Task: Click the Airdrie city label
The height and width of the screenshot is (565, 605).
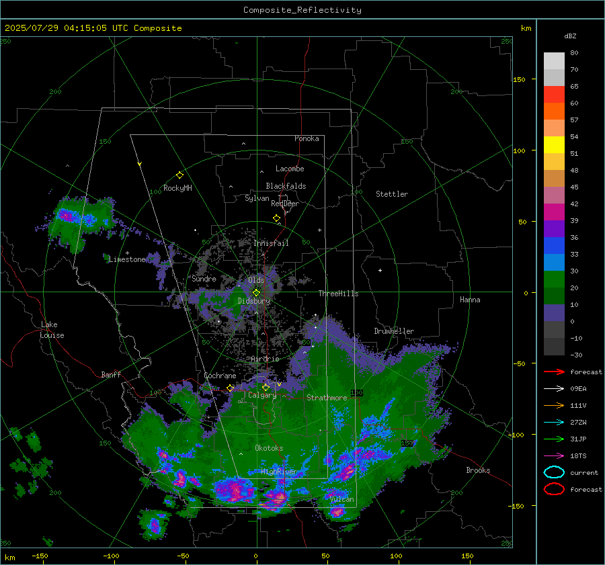Action: 265,359
